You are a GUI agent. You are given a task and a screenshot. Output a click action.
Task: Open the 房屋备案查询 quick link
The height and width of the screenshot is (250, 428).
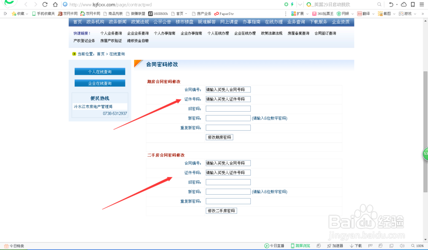(x=298, y=33)
